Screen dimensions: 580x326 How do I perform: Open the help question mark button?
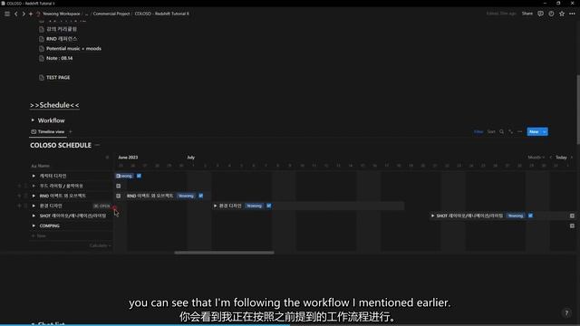[566, 313]
